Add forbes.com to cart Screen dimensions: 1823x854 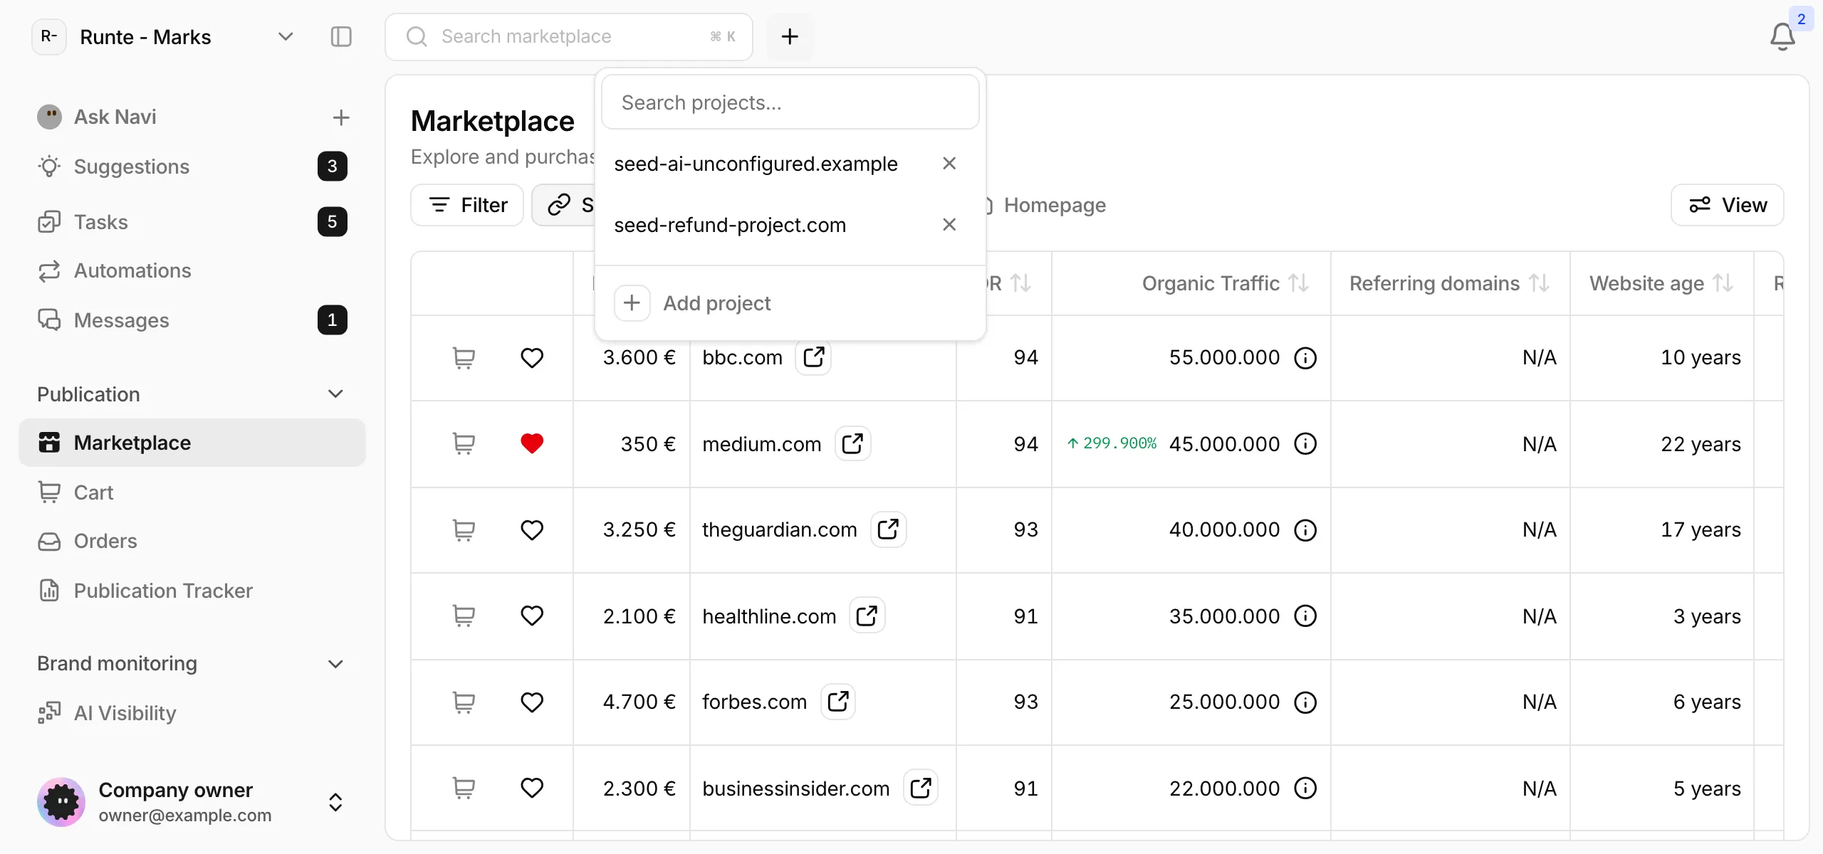point(464,702)
